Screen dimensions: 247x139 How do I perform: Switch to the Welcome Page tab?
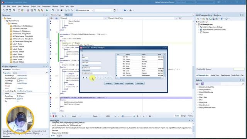[56, 15]
